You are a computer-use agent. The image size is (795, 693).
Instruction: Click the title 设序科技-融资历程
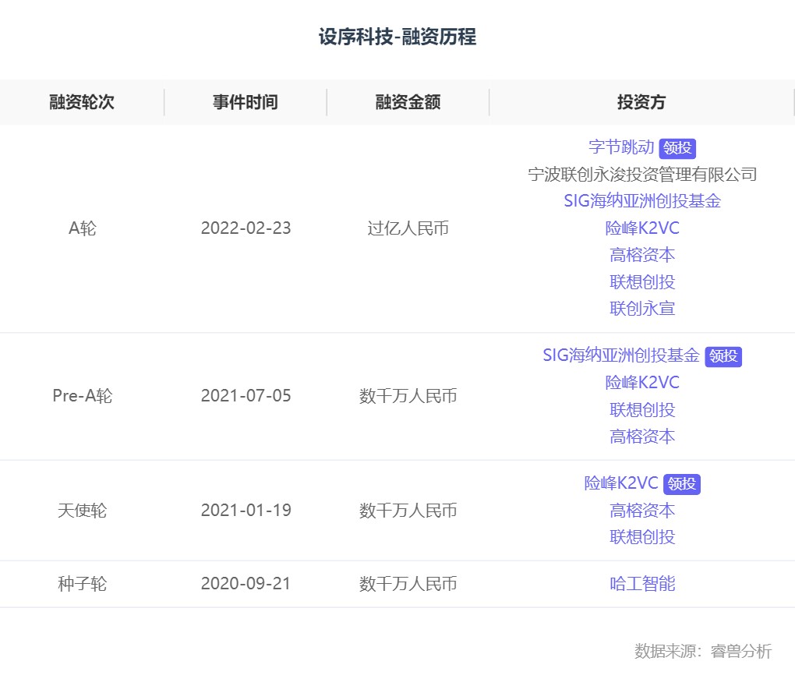click(x=397, y=37)
